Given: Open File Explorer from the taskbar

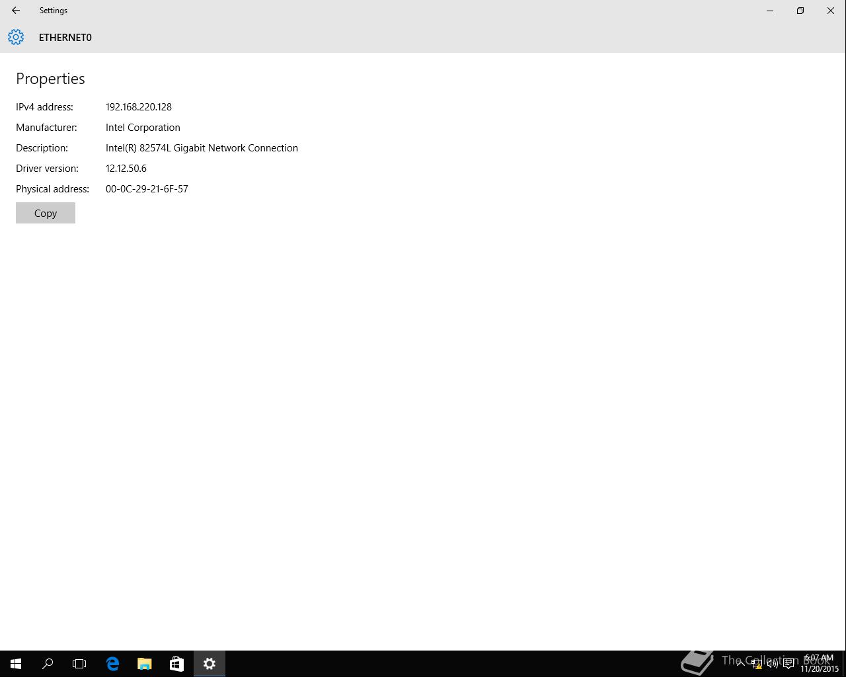Looking at the screenshot, I should 144,664.
